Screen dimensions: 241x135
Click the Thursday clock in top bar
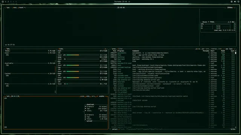coord(120,1)
